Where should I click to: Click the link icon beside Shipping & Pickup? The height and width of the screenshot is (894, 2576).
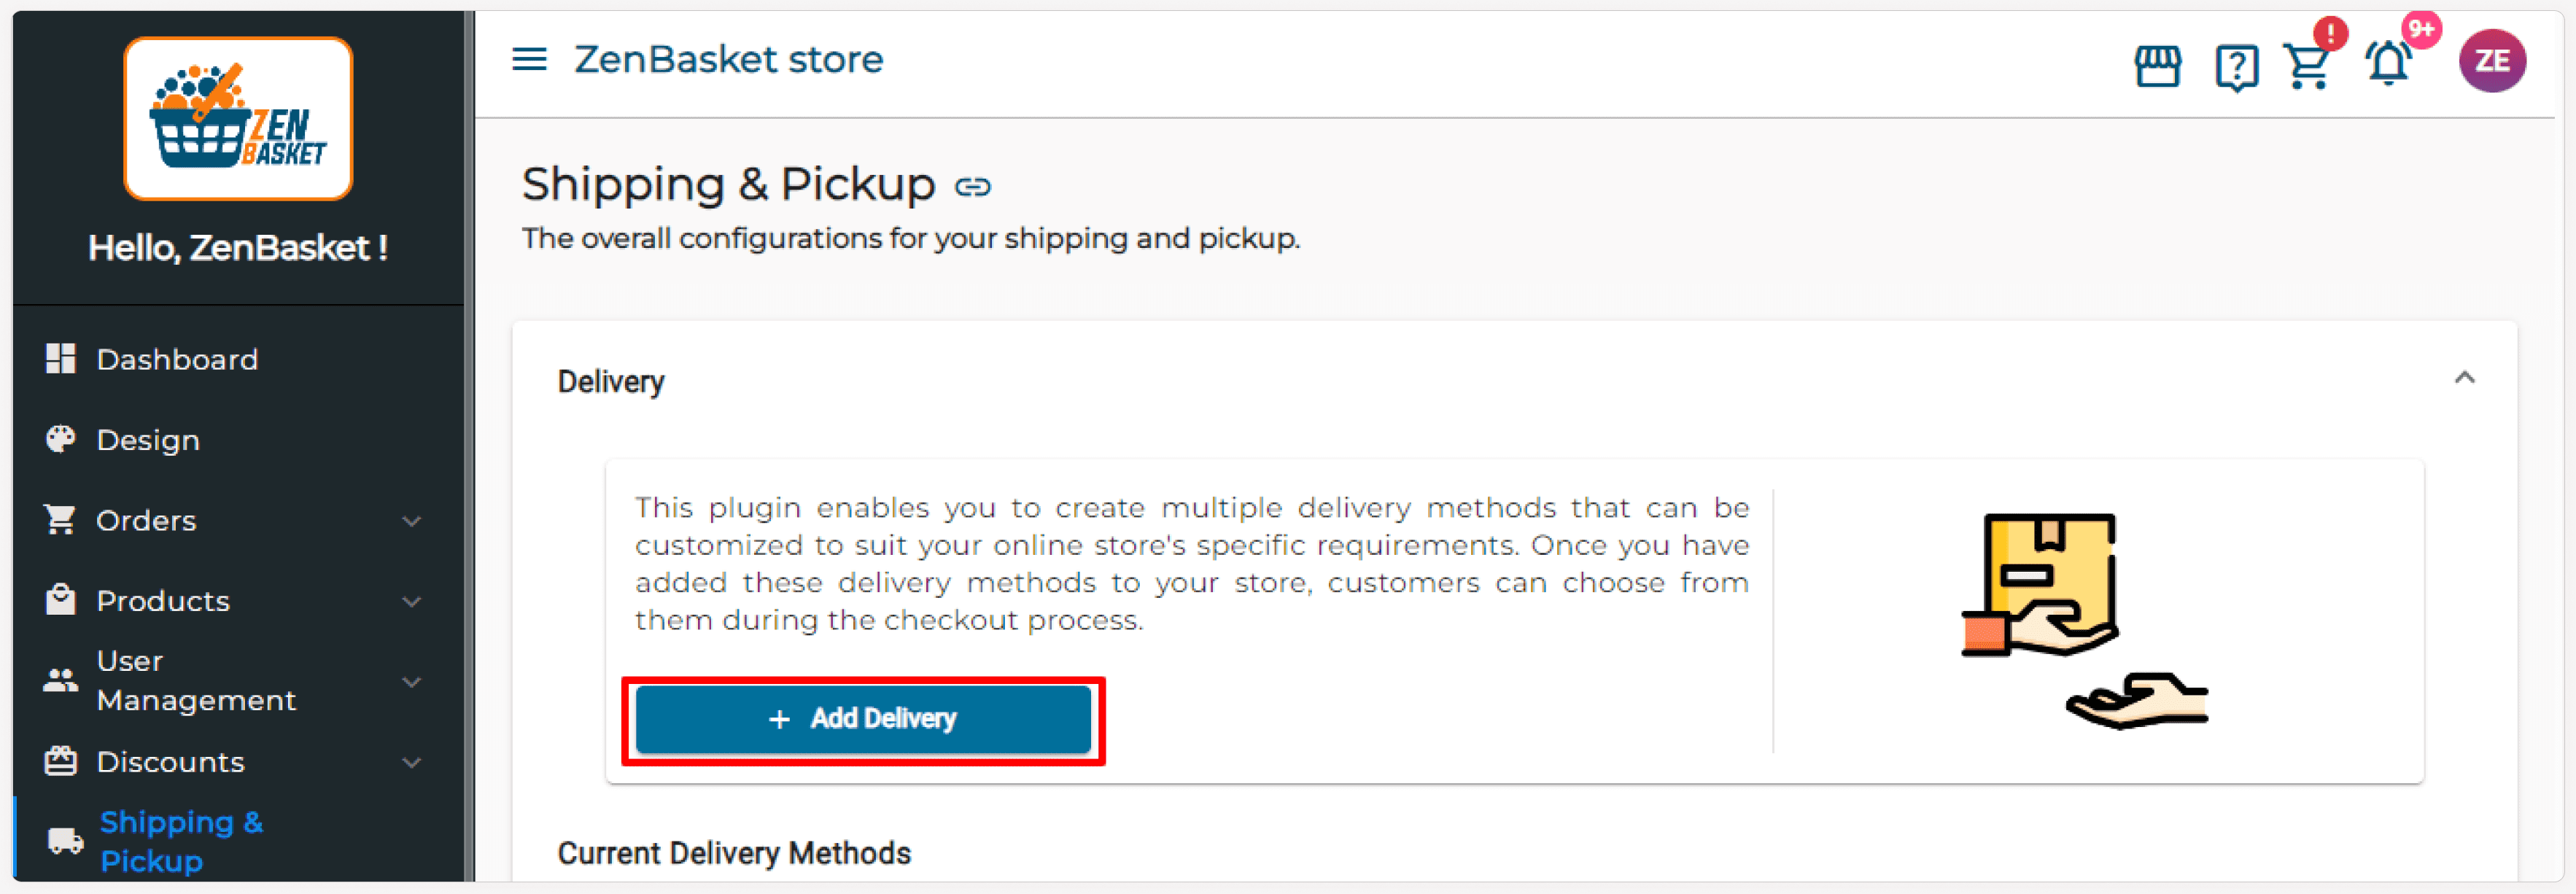972,187
